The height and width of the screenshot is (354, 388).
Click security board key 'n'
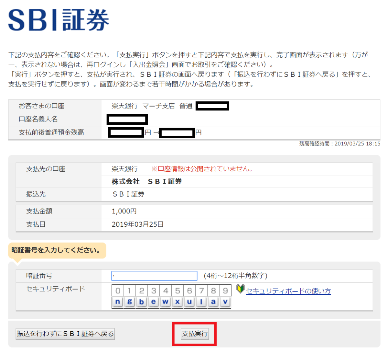(x=118, y=302)
